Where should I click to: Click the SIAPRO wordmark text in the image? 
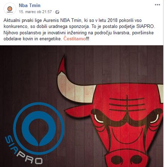pos(23,151)
